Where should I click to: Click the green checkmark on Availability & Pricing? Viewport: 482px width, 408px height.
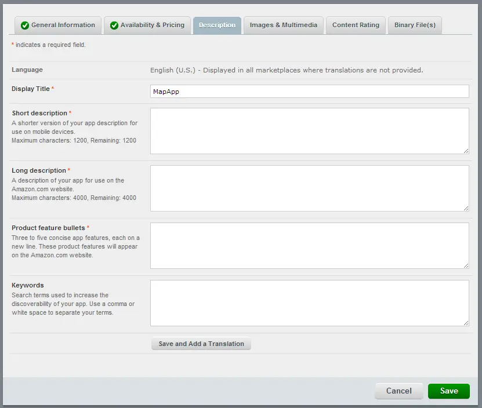pos(114,25)
